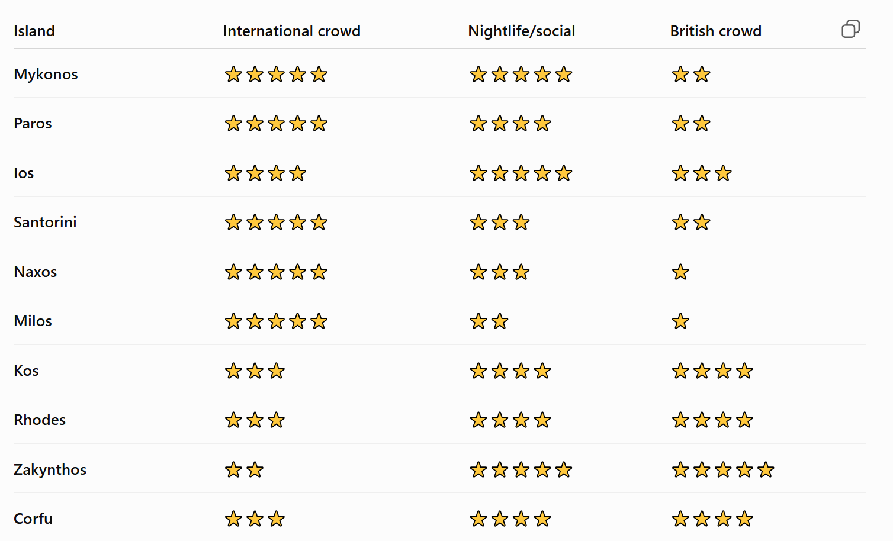The image size is (893, 541).
Task: Select the Zakynthos row label
Action: pyautogui.click(x=50, y=470)
